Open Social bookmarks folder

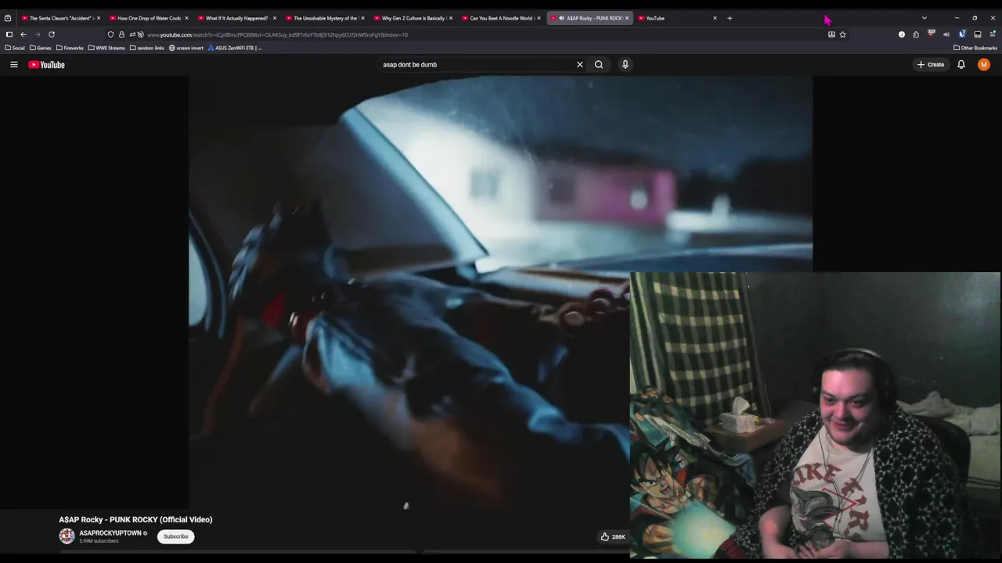pos(15,48)
